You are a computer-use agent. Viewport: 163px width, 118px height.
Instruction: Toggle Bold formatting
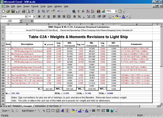click(x=39, y=17)
